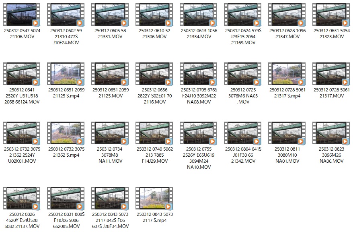Click label "250312 0613 1056 21334.MOV"
Image resolution: width=353 pixels, height=232 pixels.
coord(199,33)
